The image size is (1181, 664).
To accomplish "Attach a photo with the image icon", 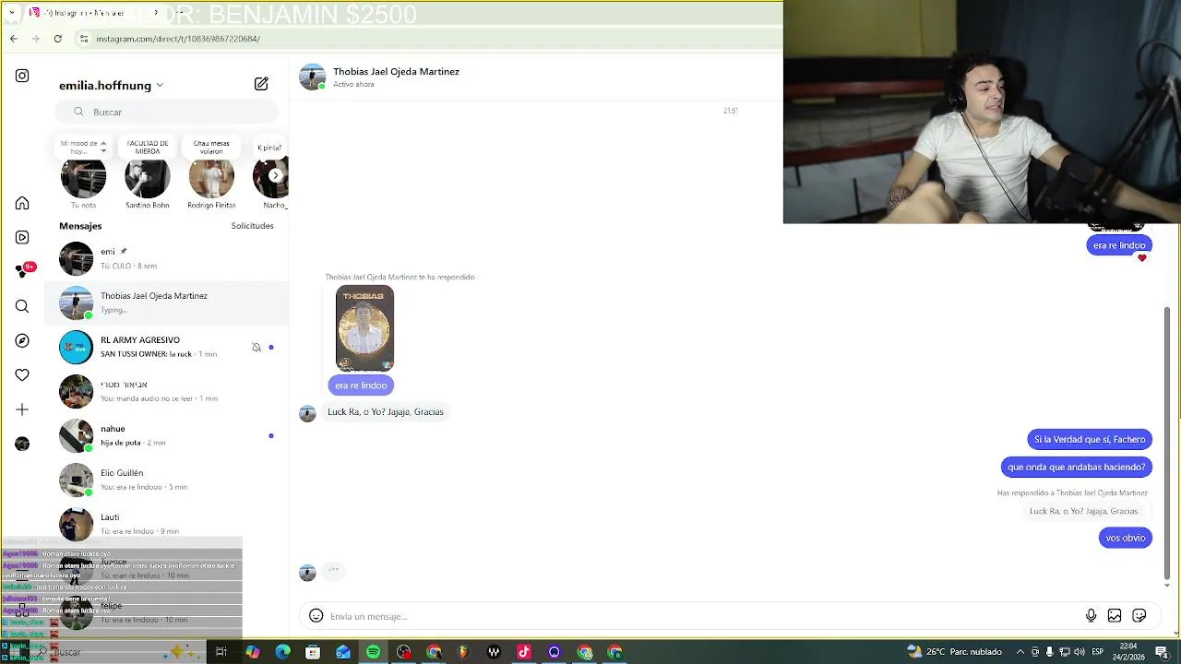I will click(x=1115, y=616).
